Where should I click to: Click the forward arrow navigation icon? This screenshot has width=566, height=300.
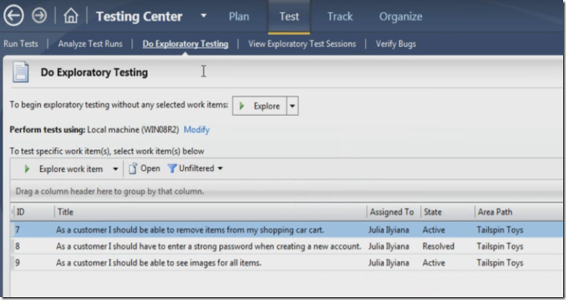click(39, 16)
